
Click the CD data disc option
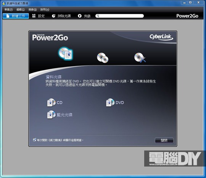[55, 102]
